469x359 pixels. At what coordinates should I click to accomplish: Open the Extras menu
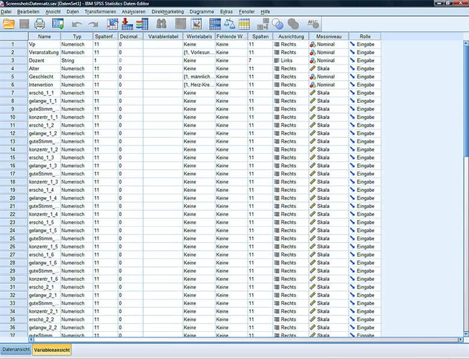tap(227, 11)
